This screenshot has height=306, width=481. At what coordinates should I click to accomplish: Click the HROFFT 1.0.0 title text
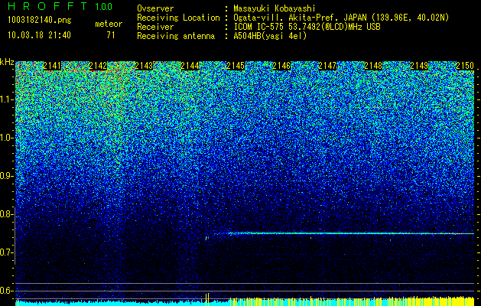click(x=60, y=6)
